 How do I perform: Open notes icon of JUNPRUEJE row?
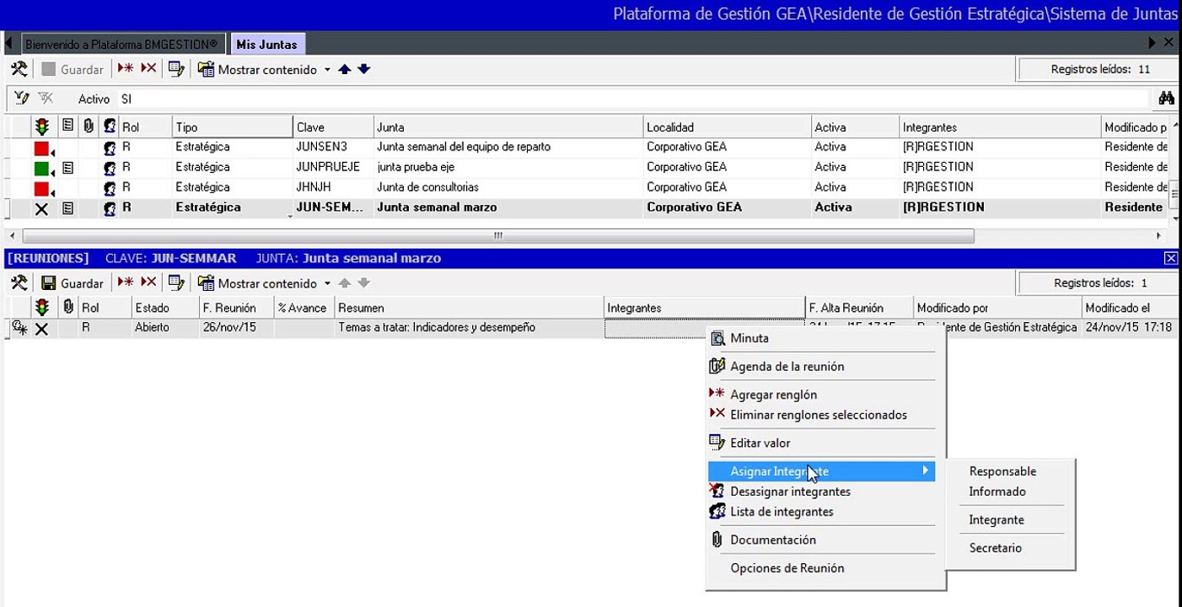click(x=68, y=168)
